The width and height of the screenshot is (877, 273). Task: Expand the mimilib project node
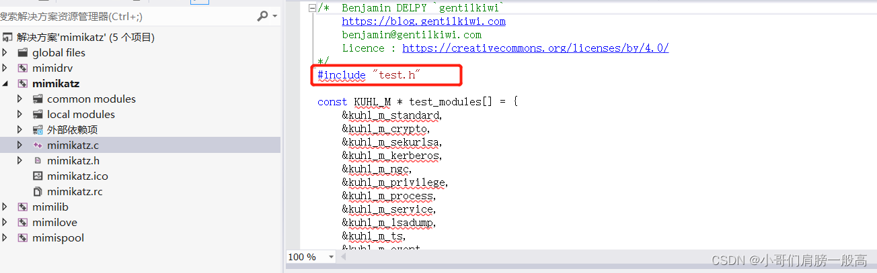(x=5, y=207)
